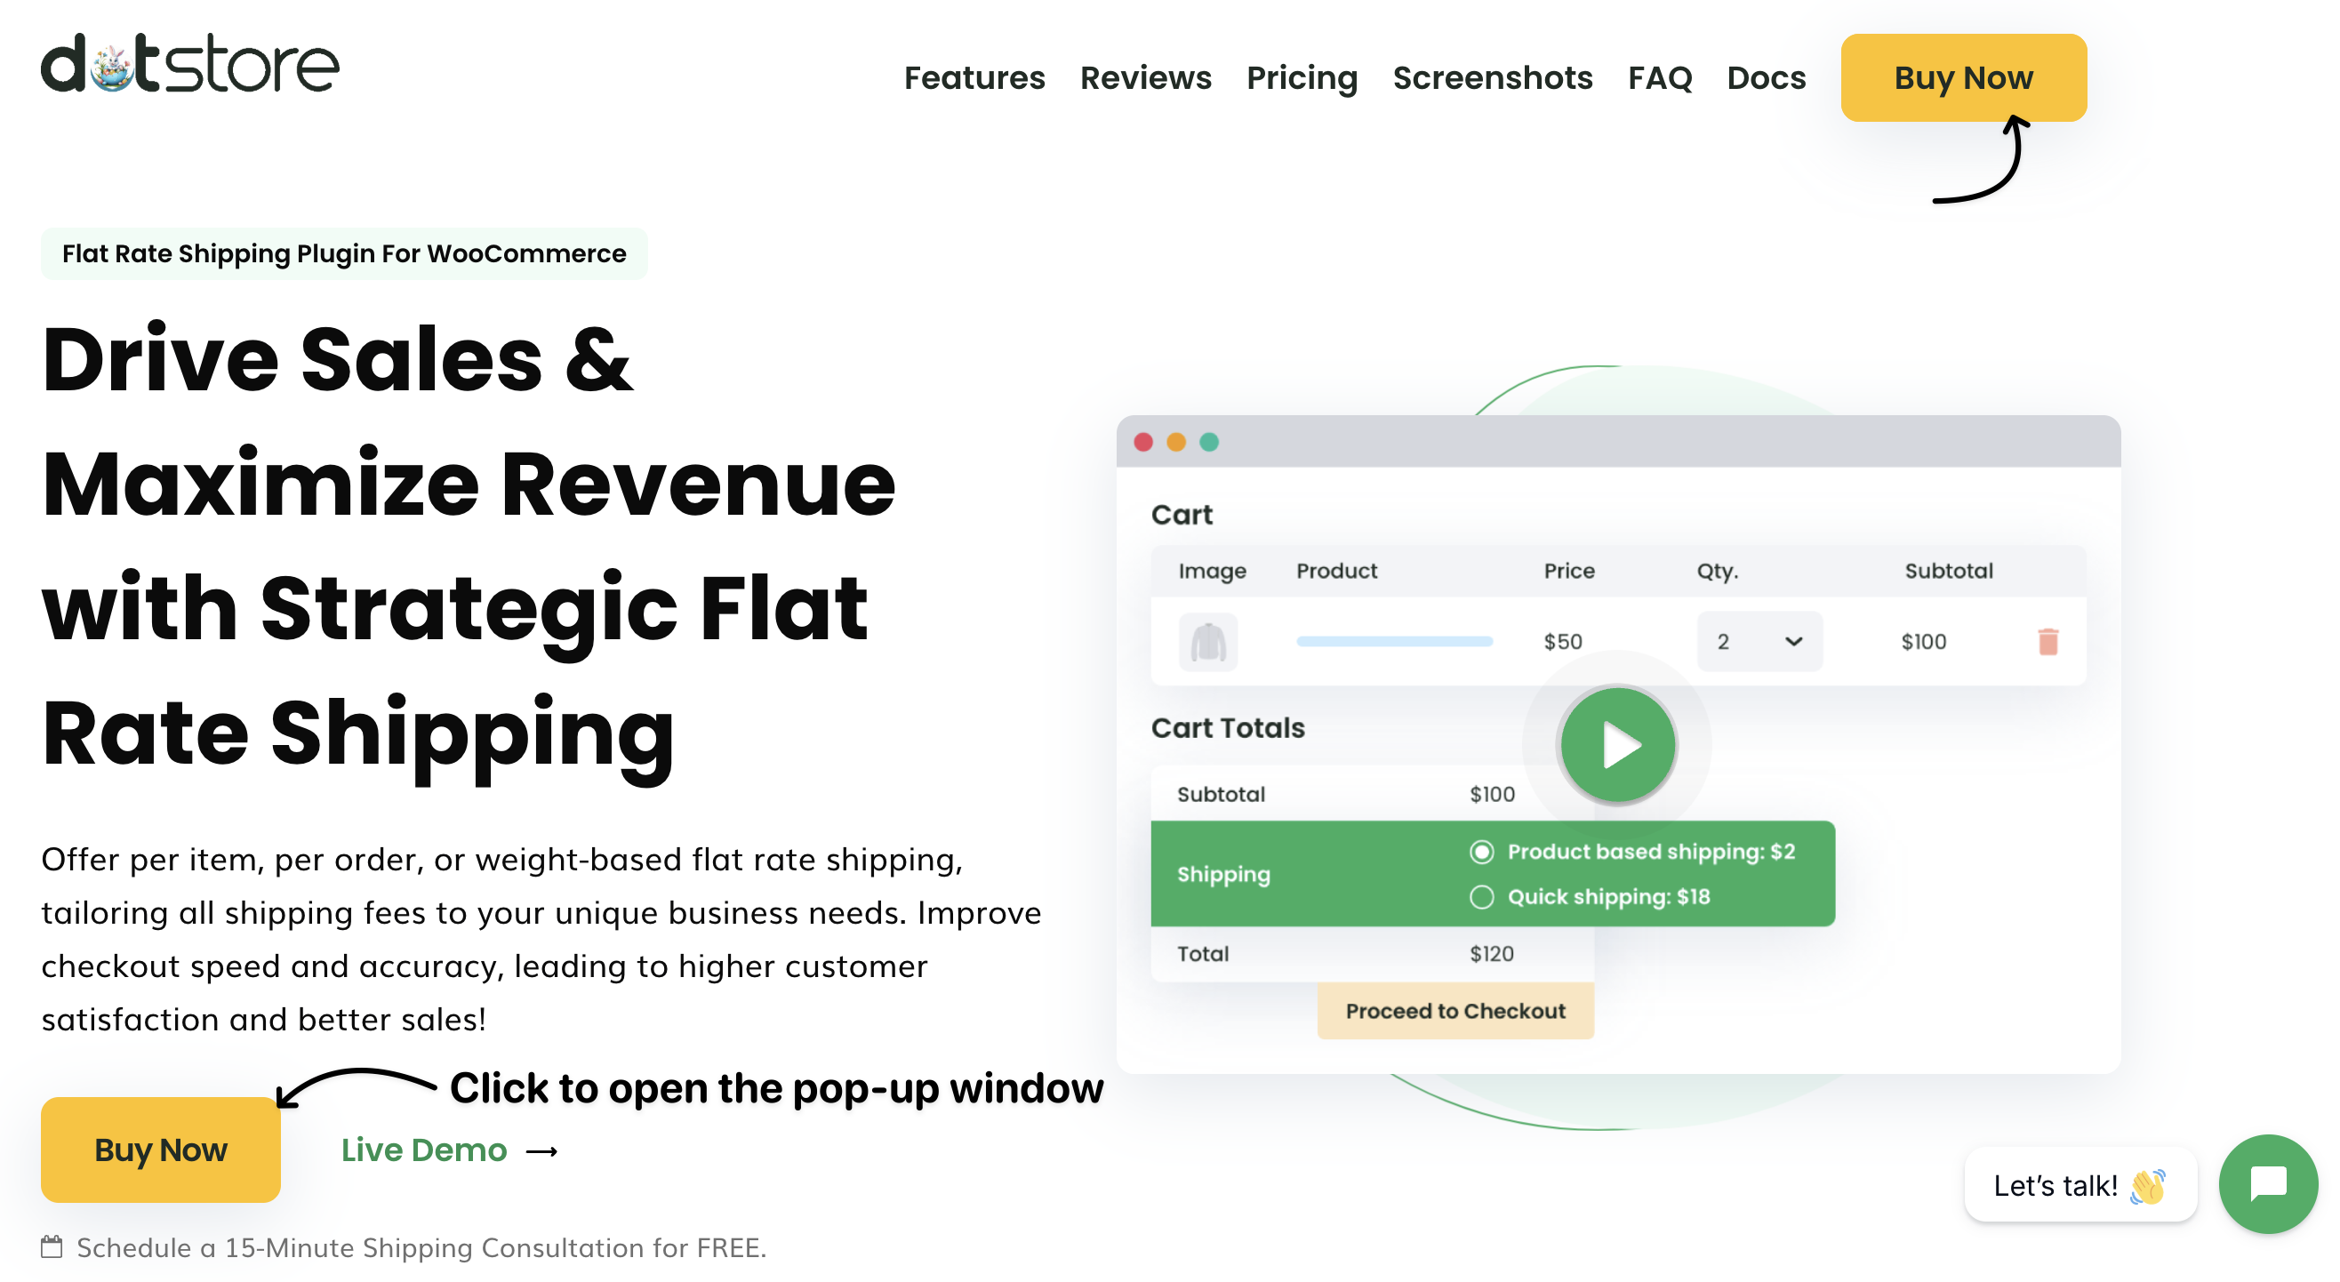2340x1282 pixels.
Task: Click the jacket product thumbnail
Action: [x=1207, y=642]
